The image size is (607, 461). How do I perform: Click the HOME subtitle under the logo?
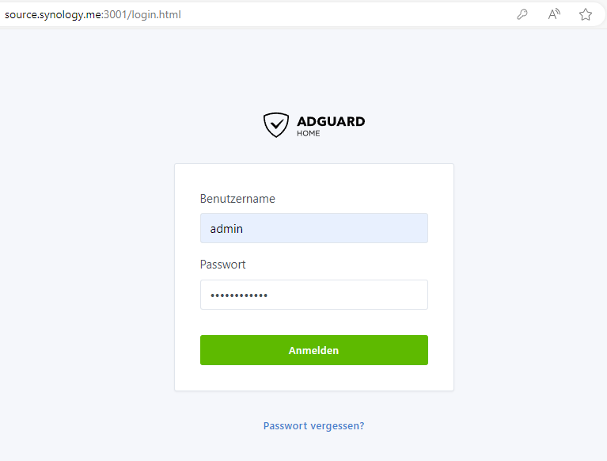click(x=309, y=133)
